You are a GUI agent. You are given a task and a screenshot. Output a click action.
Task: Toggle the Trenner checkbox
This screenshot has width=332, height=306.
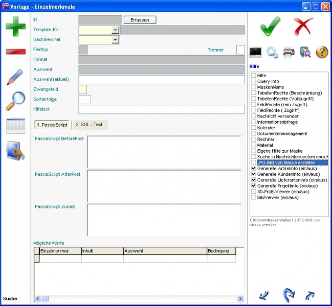pos(240,50)
